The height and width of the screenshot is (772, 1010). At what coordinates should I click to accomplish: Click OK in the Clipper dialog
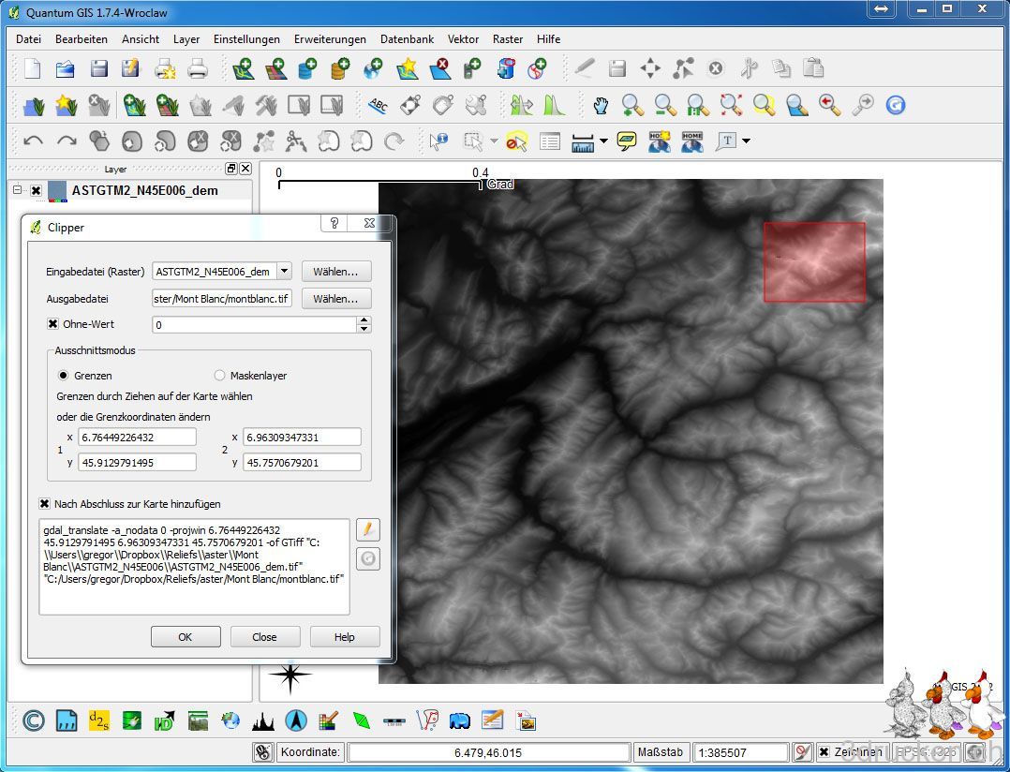tap(186, 637)
